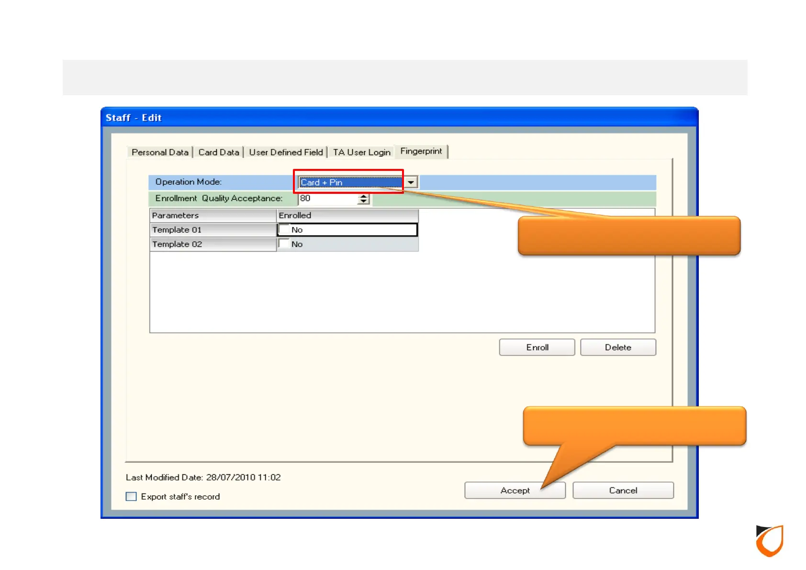The image size is (806, 570).
Task: Click the Last Modified Date text
Action: (203, 477)
